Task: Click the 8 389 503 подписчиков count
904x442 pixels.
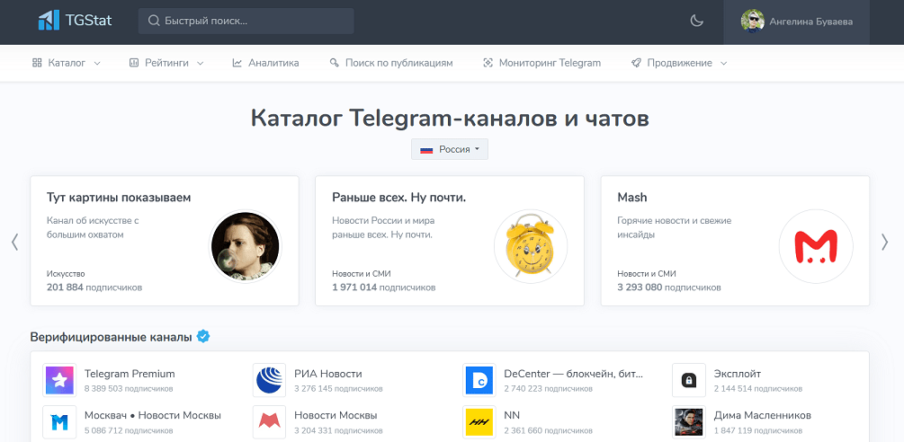Action: [x=129, y=389]
